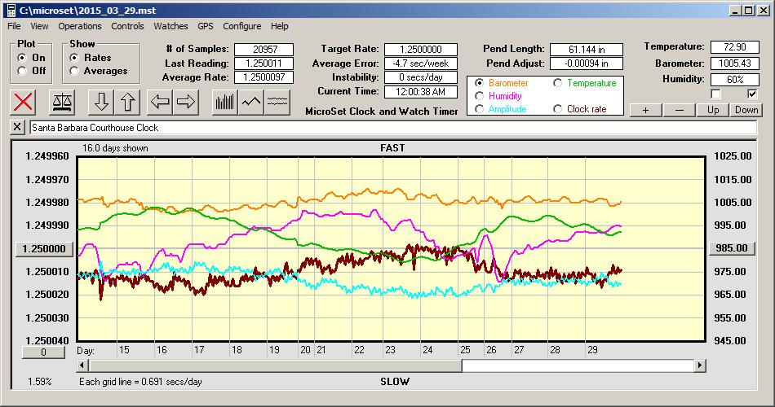
Task: Click day 24 label on time axis
Action: (427, 350)
